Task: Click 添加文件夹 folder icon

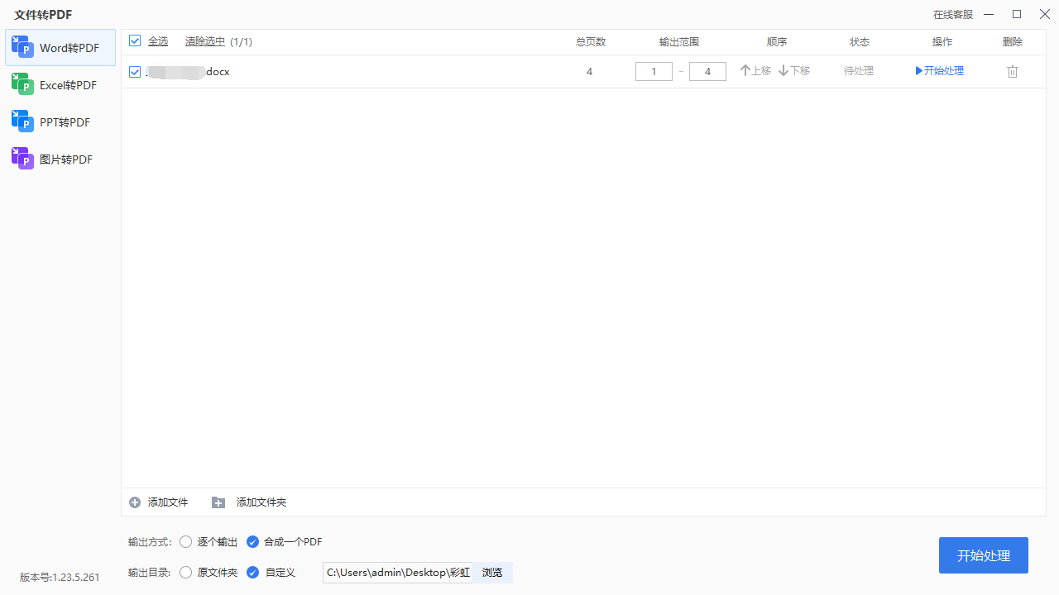Action: point(218,502)
